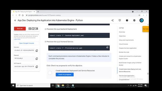The image size is (162, 91).
Task: Click the page vertical scrollbar thumb
Action: pos(148,74)
